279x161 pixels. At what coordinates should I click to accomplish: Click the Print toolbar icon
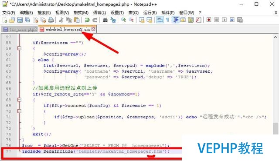(x=51, y=20)
